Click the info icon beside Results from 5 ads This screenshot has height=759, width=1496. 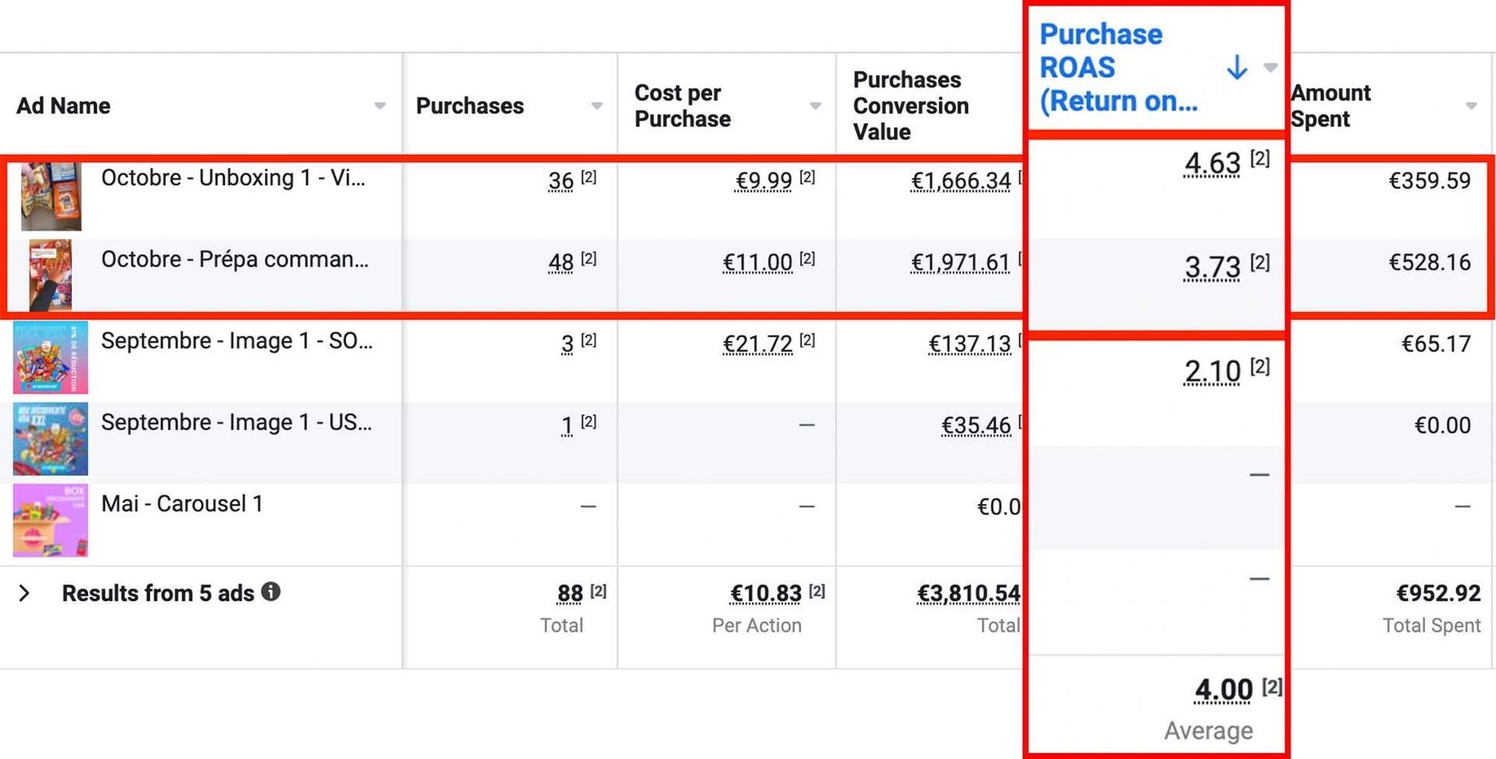[270, 592]
